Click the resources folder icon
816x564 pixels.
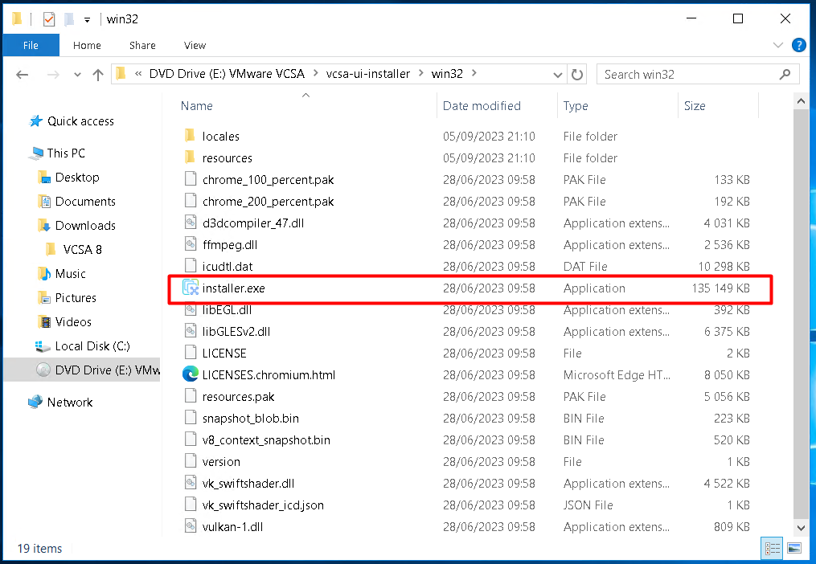click(191, 157)
